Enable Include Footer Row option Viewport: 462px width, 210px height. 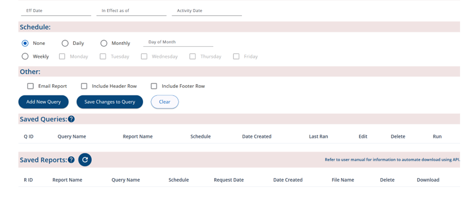click(x=154, y=86)
